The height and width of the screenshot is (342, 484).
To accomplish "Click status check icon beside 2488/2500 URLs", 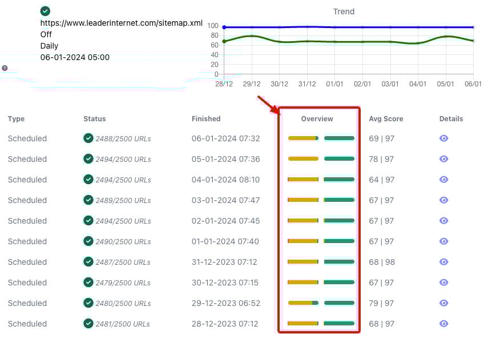I will tap(88, 138).
